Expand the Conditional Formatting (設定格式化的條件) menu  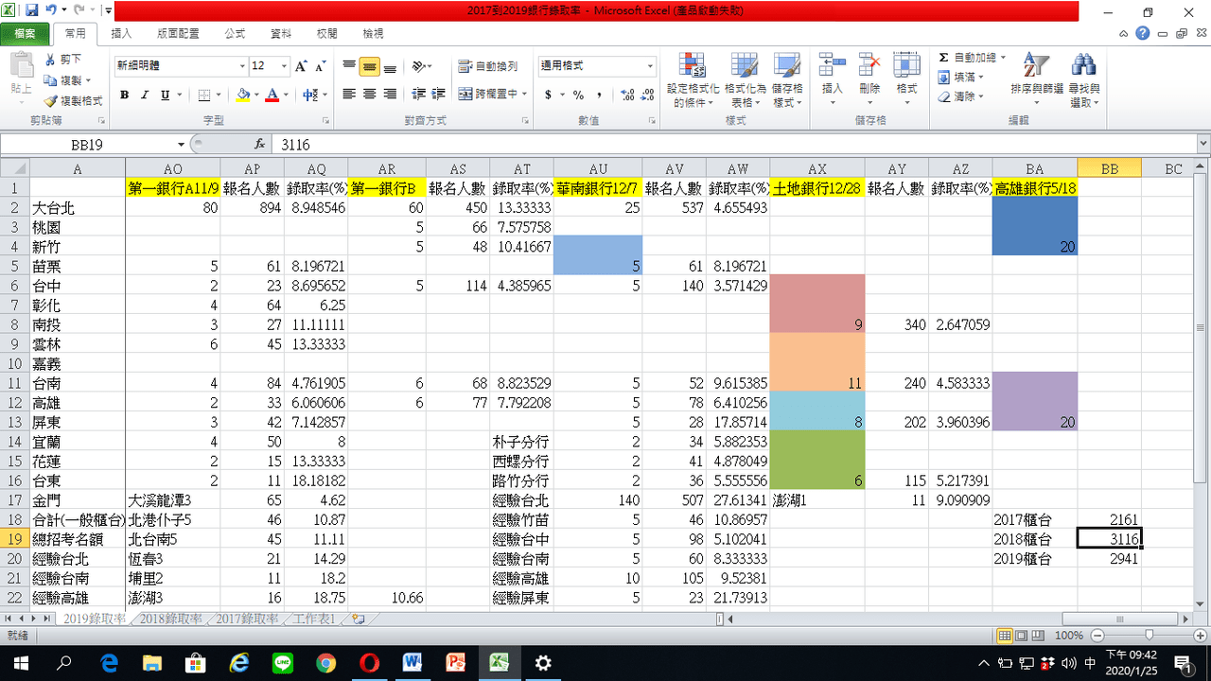tap(693, 79)
